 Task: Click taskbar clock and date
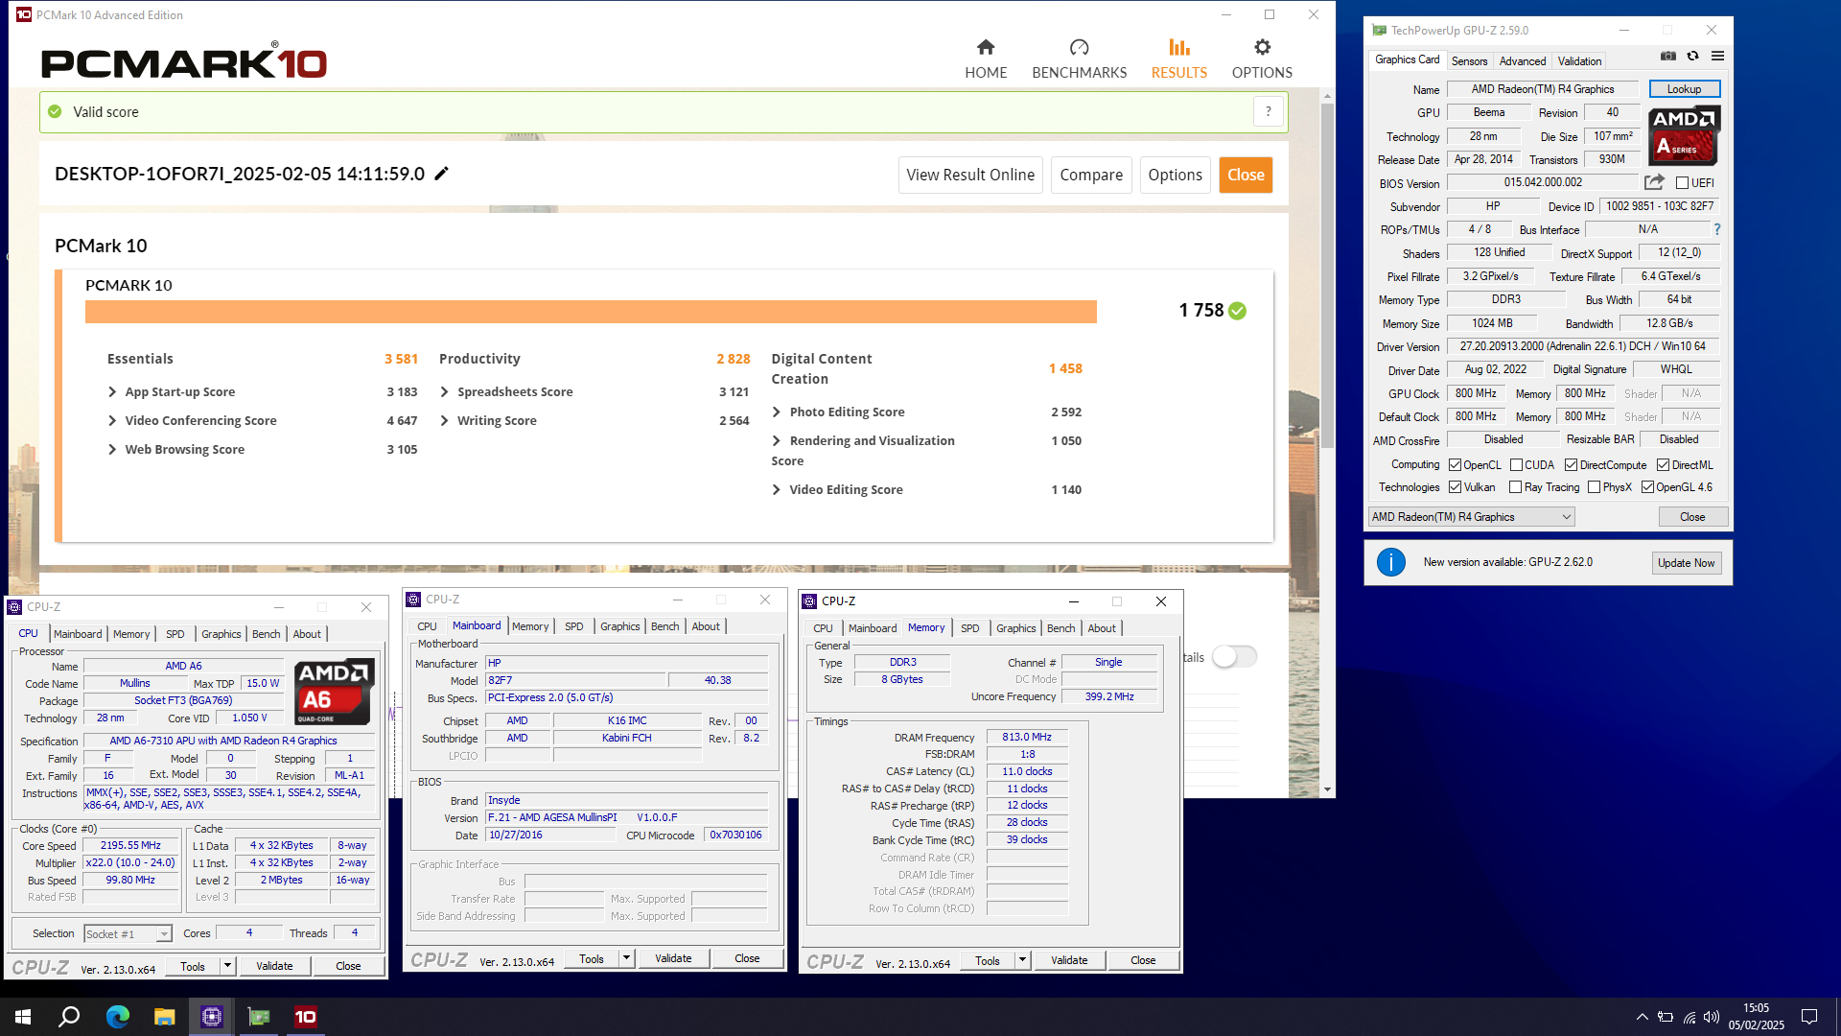tap(1756, 1017)
